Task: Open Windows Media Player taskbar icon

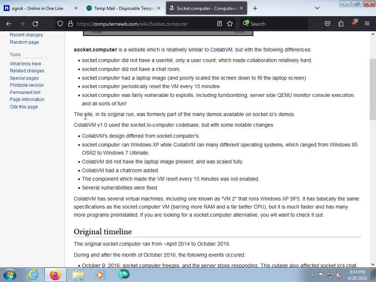Action: click(101, 275)
